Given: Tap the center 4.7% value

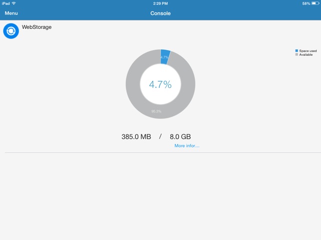Looking at the screenshot, I should [x=160, y=84].
